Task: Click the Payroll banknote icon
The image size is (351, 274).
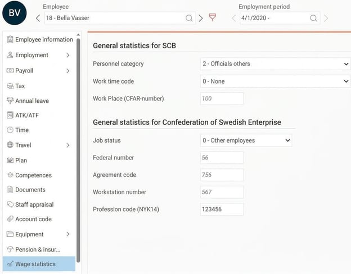Action: (x=10, y=71)
